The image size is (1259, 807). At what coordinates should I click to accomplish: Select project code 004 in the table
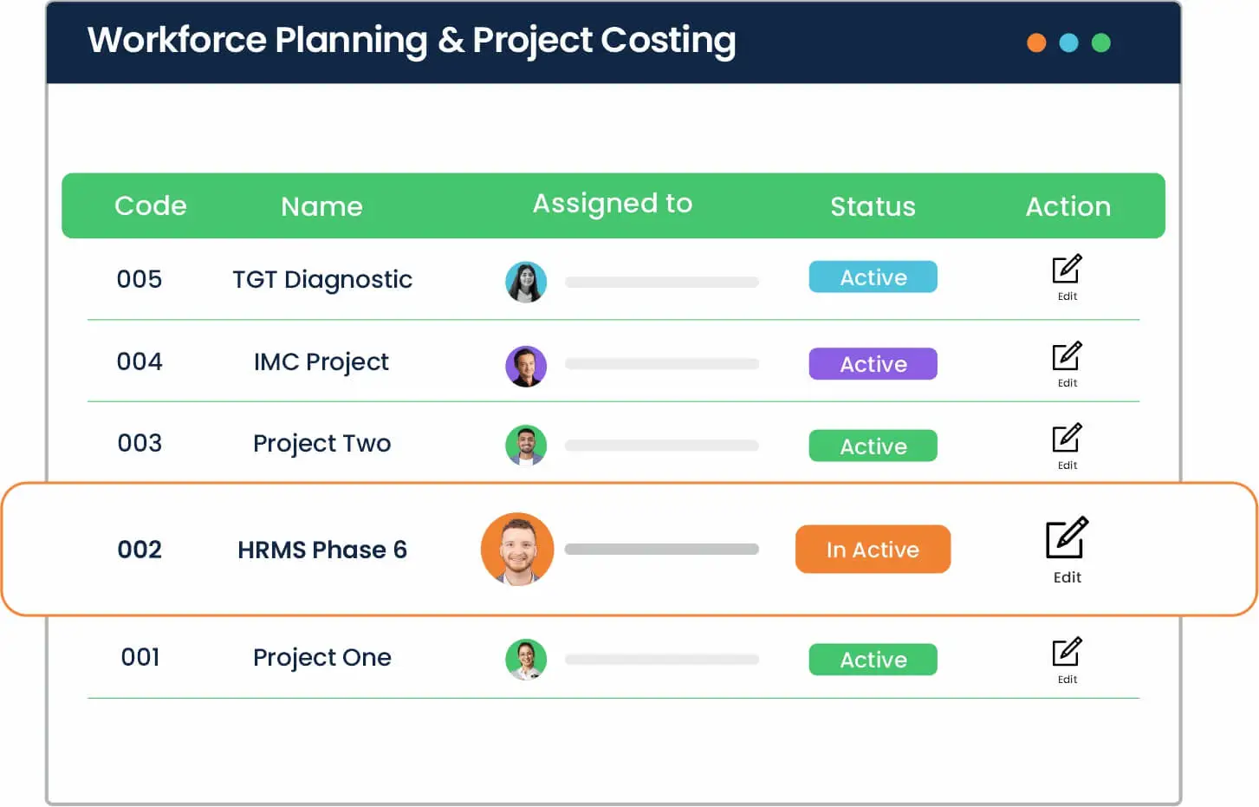point(140,361)
